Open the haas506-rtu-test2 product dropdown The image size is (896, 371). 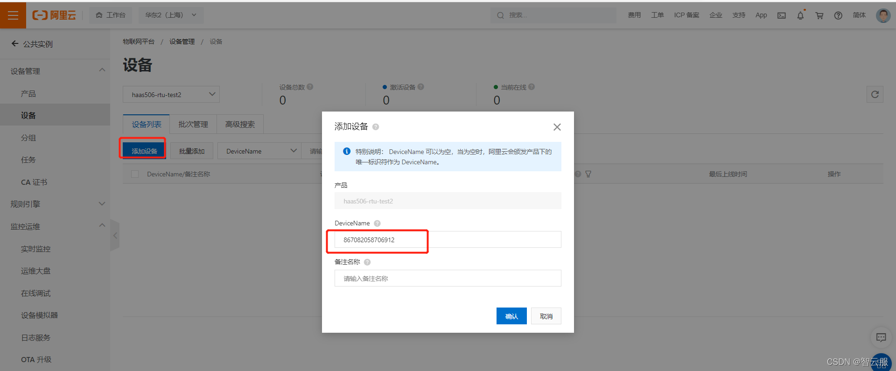(171, 94)
